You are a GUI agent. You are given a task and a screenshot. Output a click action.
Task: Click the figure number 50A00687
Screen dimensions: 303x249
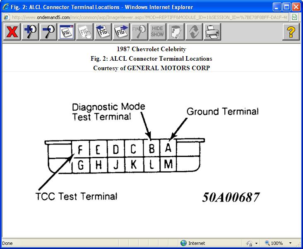pos(231,197)
